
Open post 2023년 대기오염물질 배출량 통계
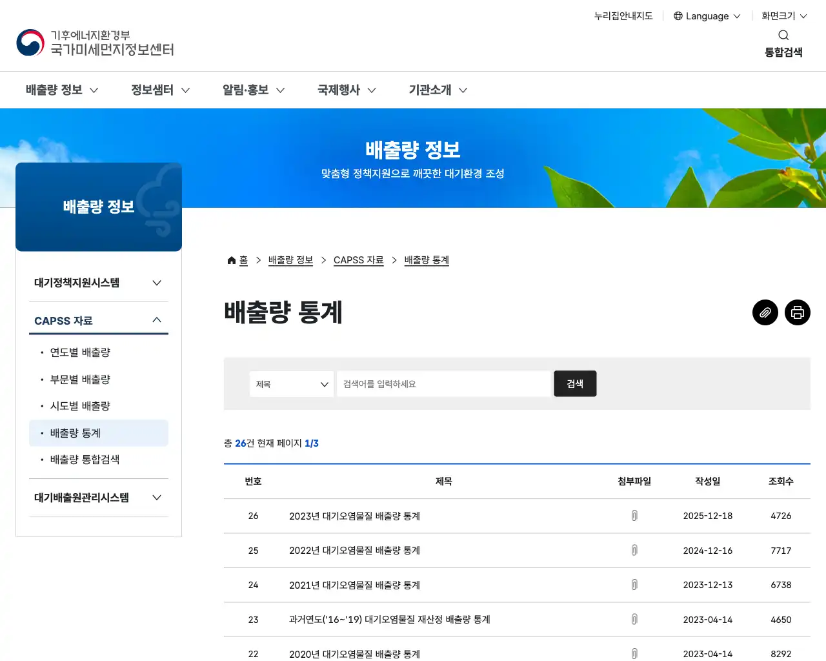(x=354, y=516)
